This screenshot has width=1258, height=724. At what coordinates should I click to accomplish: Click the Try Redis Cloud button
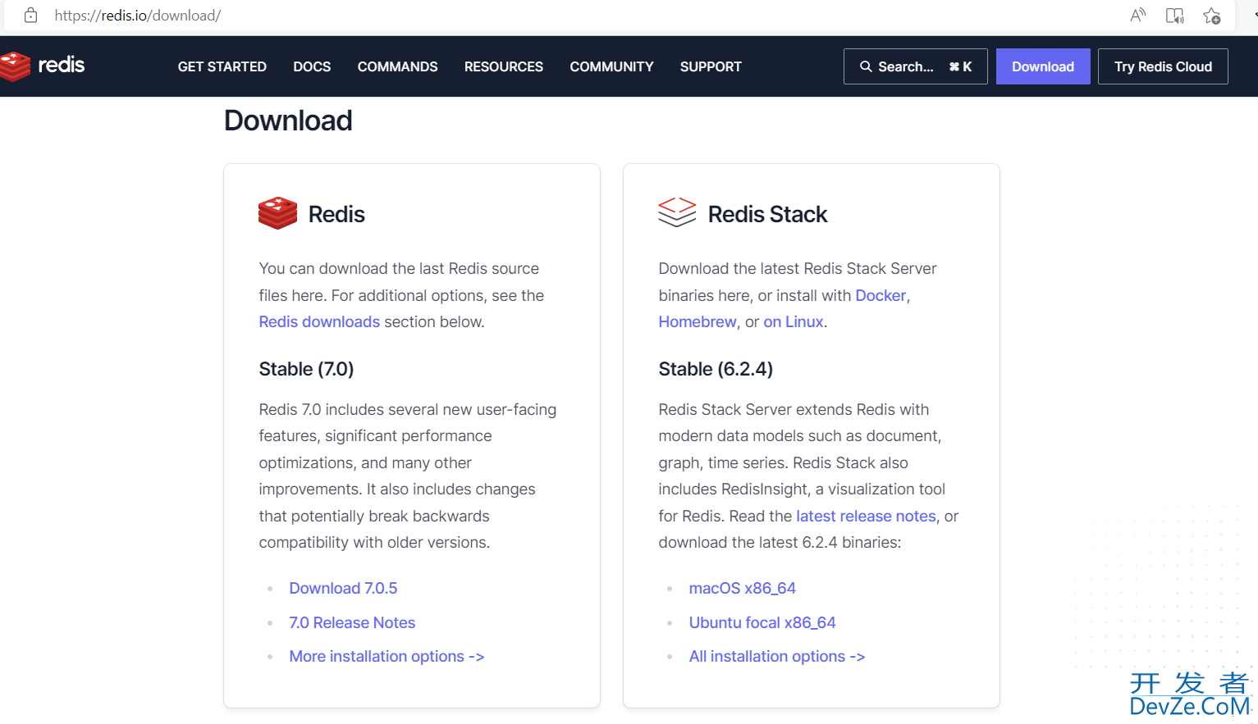click(x=1163, y=66)
